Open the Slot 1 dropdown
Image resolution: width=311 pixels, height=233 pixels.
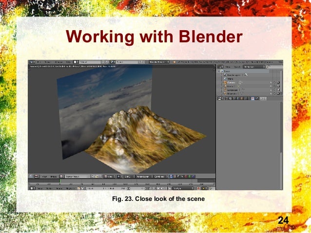coord(129,177)
